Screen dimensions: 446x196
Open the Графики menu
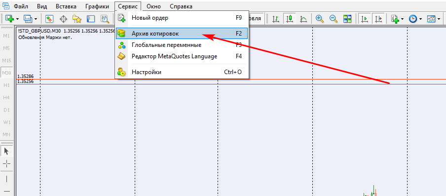97,6
